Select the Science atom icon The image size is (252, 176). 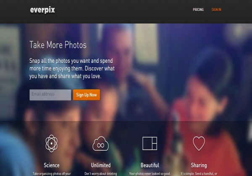pyautogui.click(x=51, y=143)
